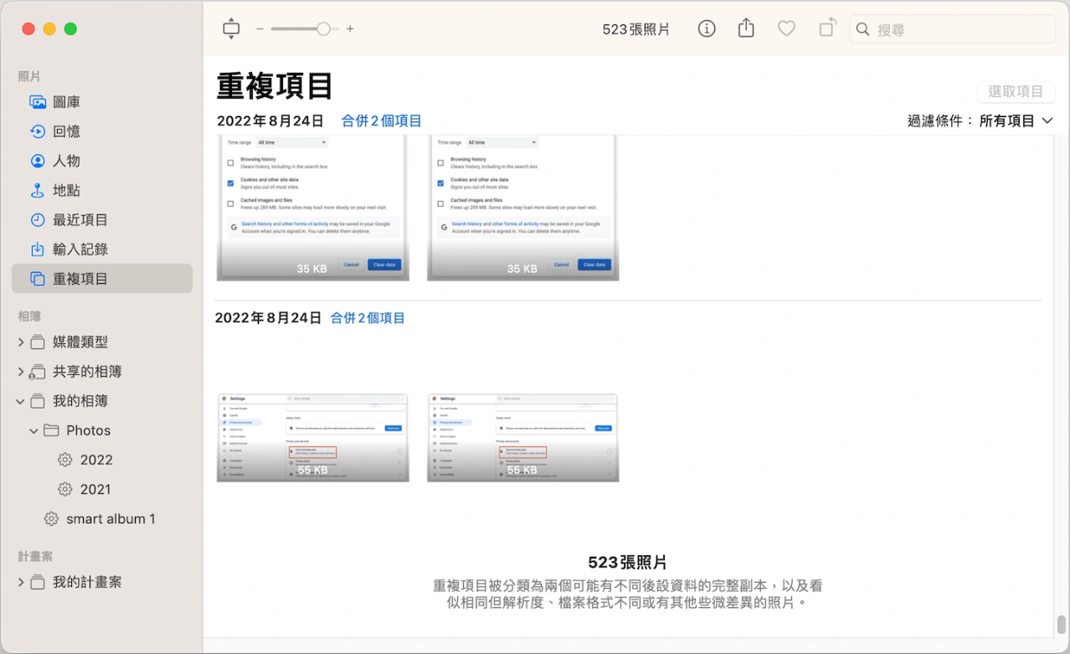Click the 選取項目 button
This screenshot has height=654, width=1070.
pyautogui.click(x=1016, y=92)
